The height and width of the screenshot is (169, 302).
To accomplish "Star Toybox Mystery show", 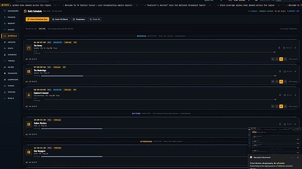I will pyautogui.click(x=284, y=124).
